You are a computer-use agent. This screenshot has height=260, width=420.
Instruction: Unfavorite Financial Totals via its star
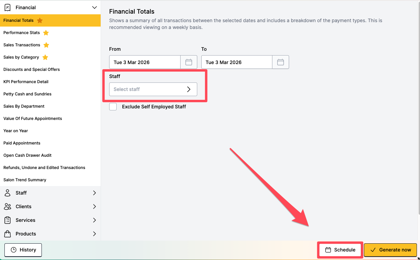click(x=40, y=20)
